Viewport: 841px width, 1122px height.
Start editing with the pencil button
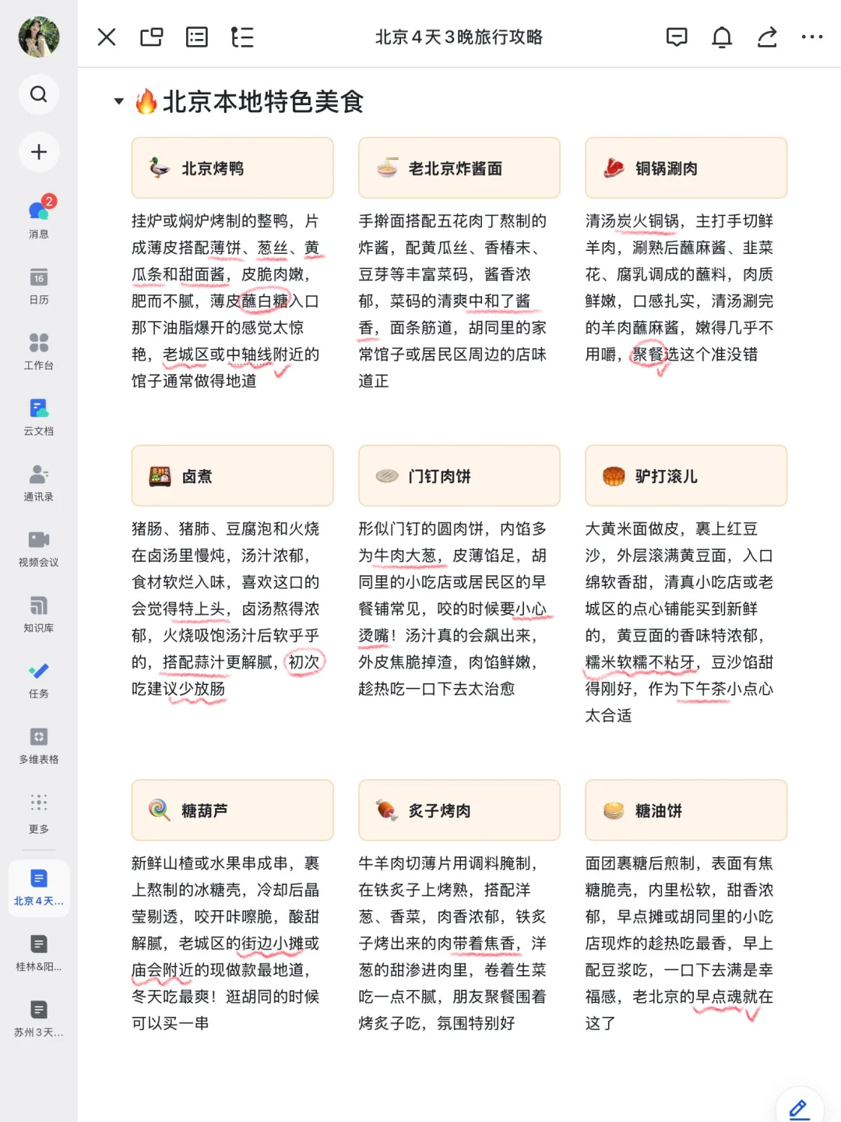click(797, 1106)
